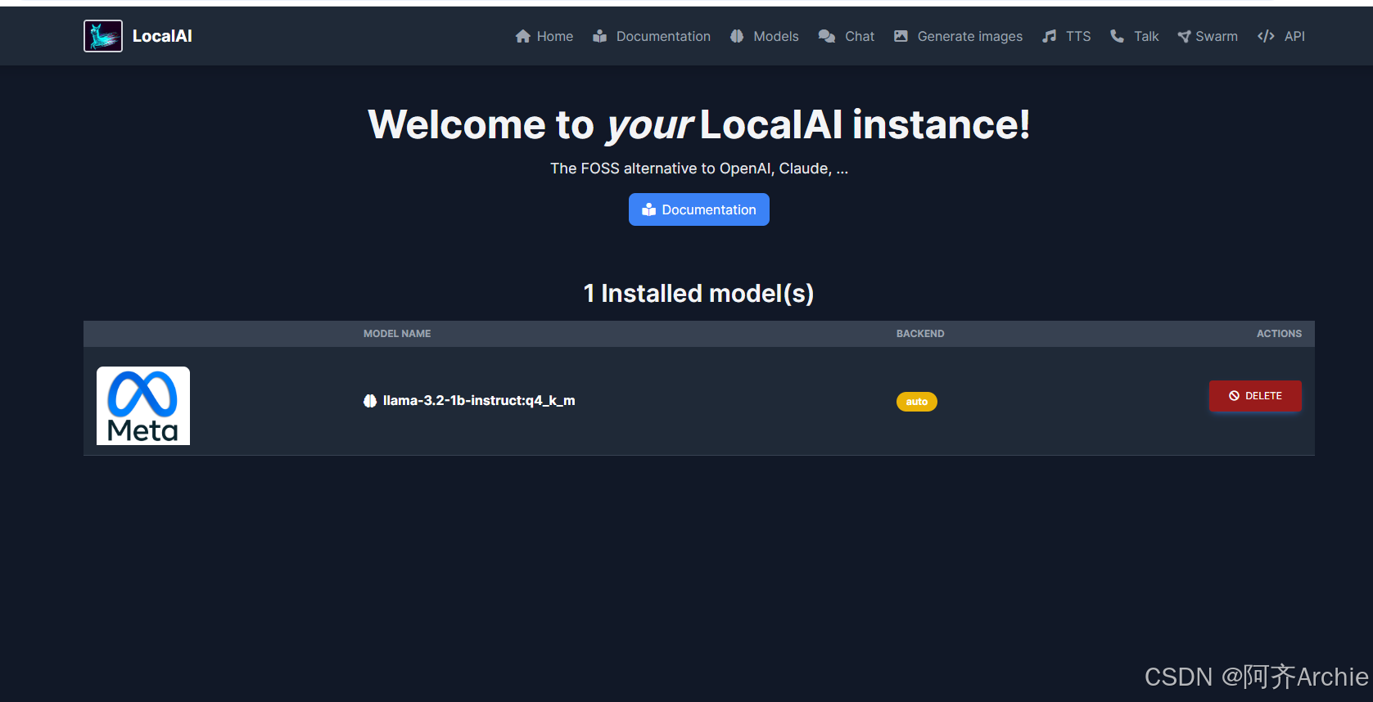1373x702 pixels.
Task: Navigate to the TTS page
Action: coord(1066,36)
